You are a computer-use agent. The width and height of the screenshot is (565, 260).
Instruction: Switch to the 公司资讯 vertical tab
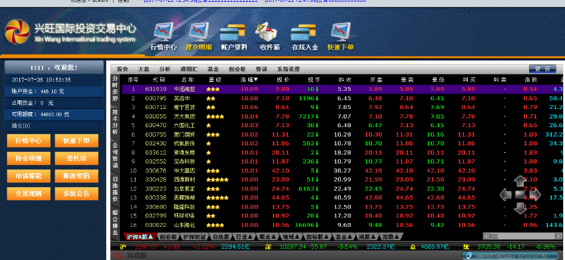pos(115,155)
